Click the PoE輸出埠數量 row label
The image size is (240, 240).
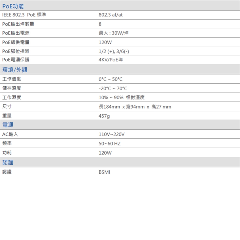(x=18, y=24)
